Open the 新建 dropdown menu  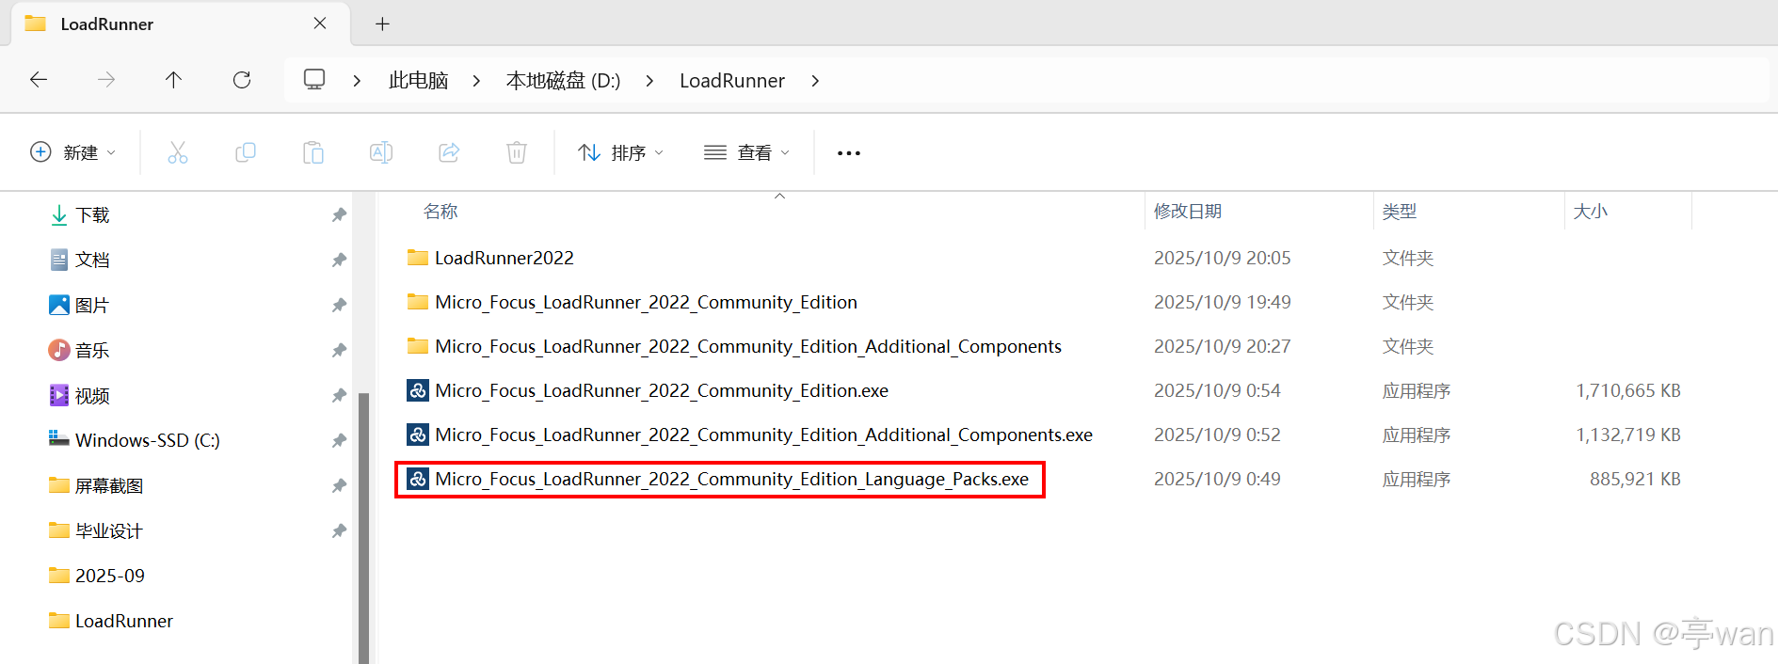click(73, 152)
